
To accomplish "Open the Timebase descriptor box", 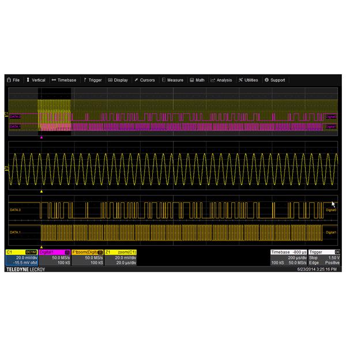I will (289, 257).
